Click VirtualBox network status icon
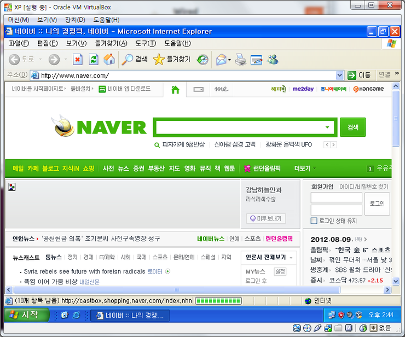 coord(328,328)
